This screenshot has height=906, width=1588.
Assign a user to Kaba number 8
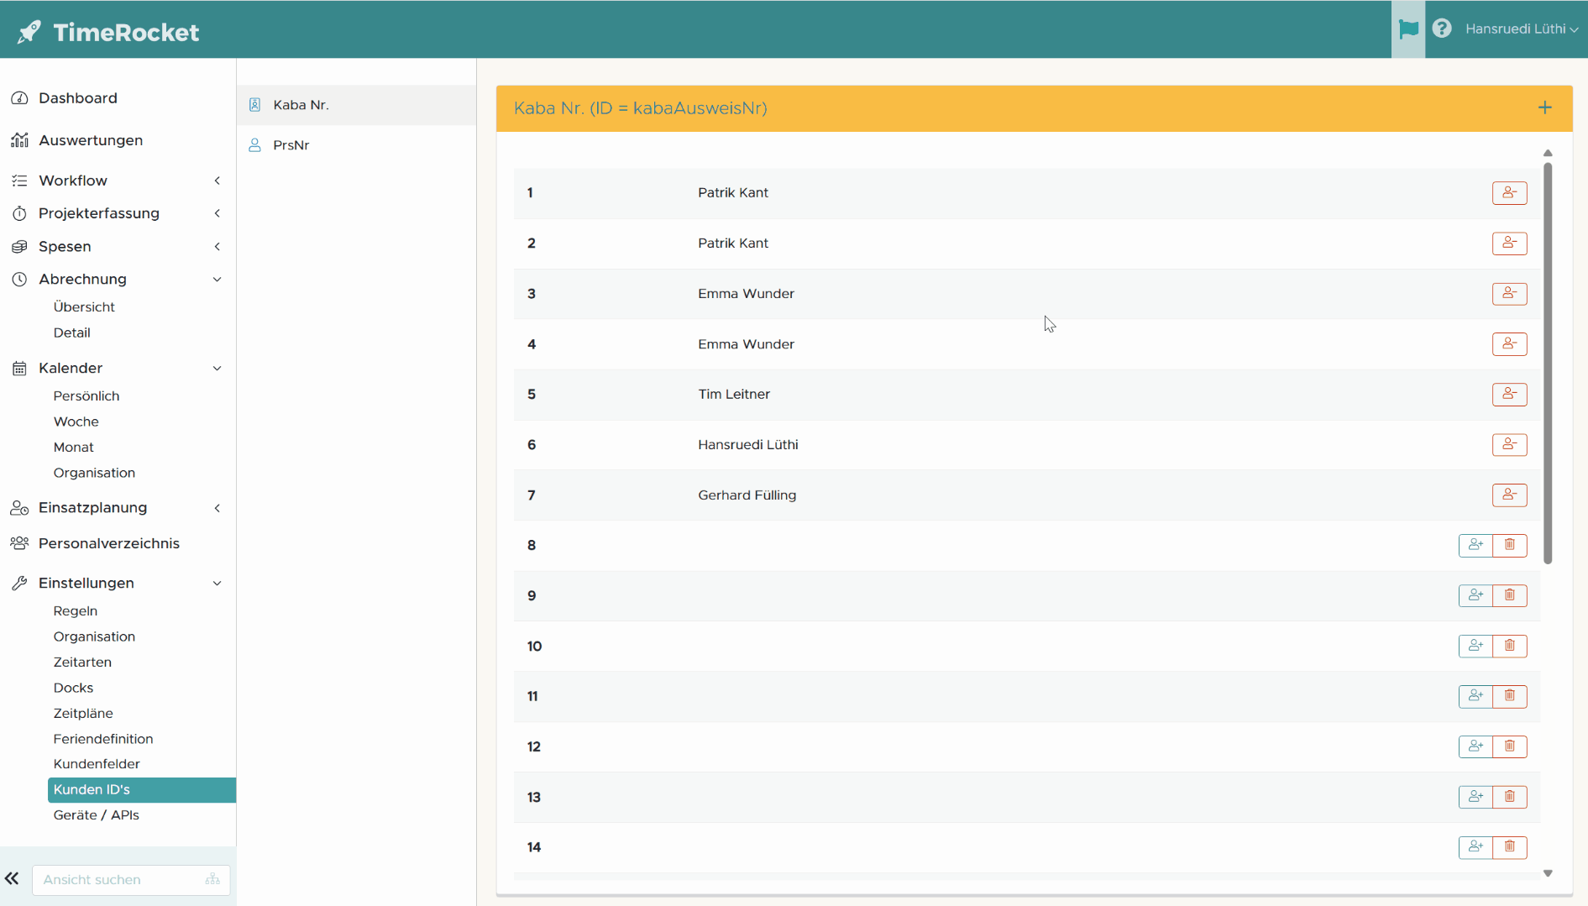coord(1475,546)
